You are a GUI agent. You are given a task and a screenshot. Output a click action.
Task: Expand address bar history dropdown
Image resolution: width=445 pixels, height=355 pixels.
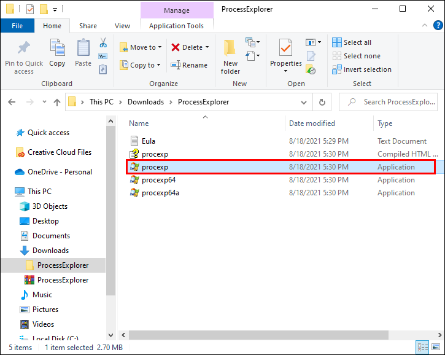point(304,102)
